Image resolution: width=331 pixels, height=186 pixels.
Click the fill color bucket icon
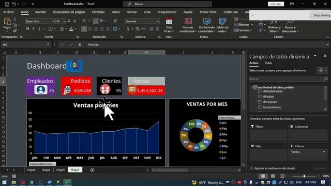(62, 29)
